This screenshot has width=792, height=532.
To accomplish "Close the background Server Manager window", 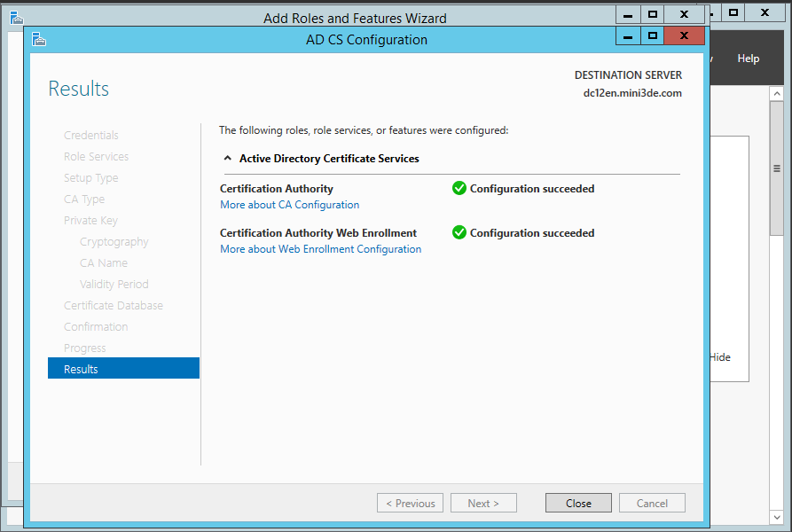I will click(765, 12).
